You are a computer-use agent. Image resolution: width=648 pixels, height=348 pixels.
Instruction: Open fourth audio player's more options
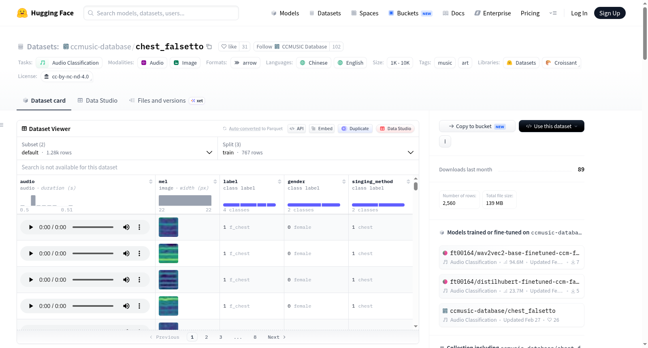tap(139, 306)
